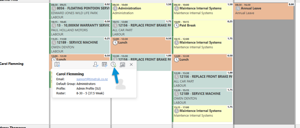The width and height of the screenshot is (300, 128).
Task: Click the edit timesheet list icon
Action: [x=105, y=65]
